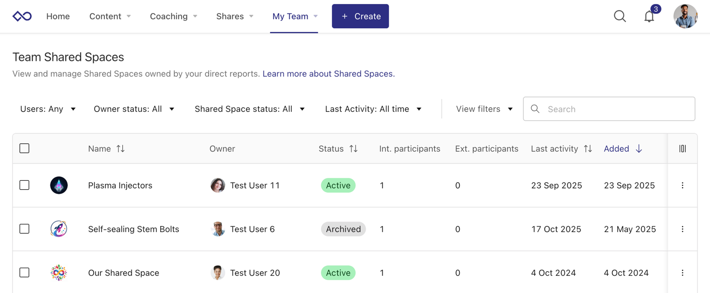
Task: Click the descending sort arrow on Added column
Action: [x=638, y=149]
